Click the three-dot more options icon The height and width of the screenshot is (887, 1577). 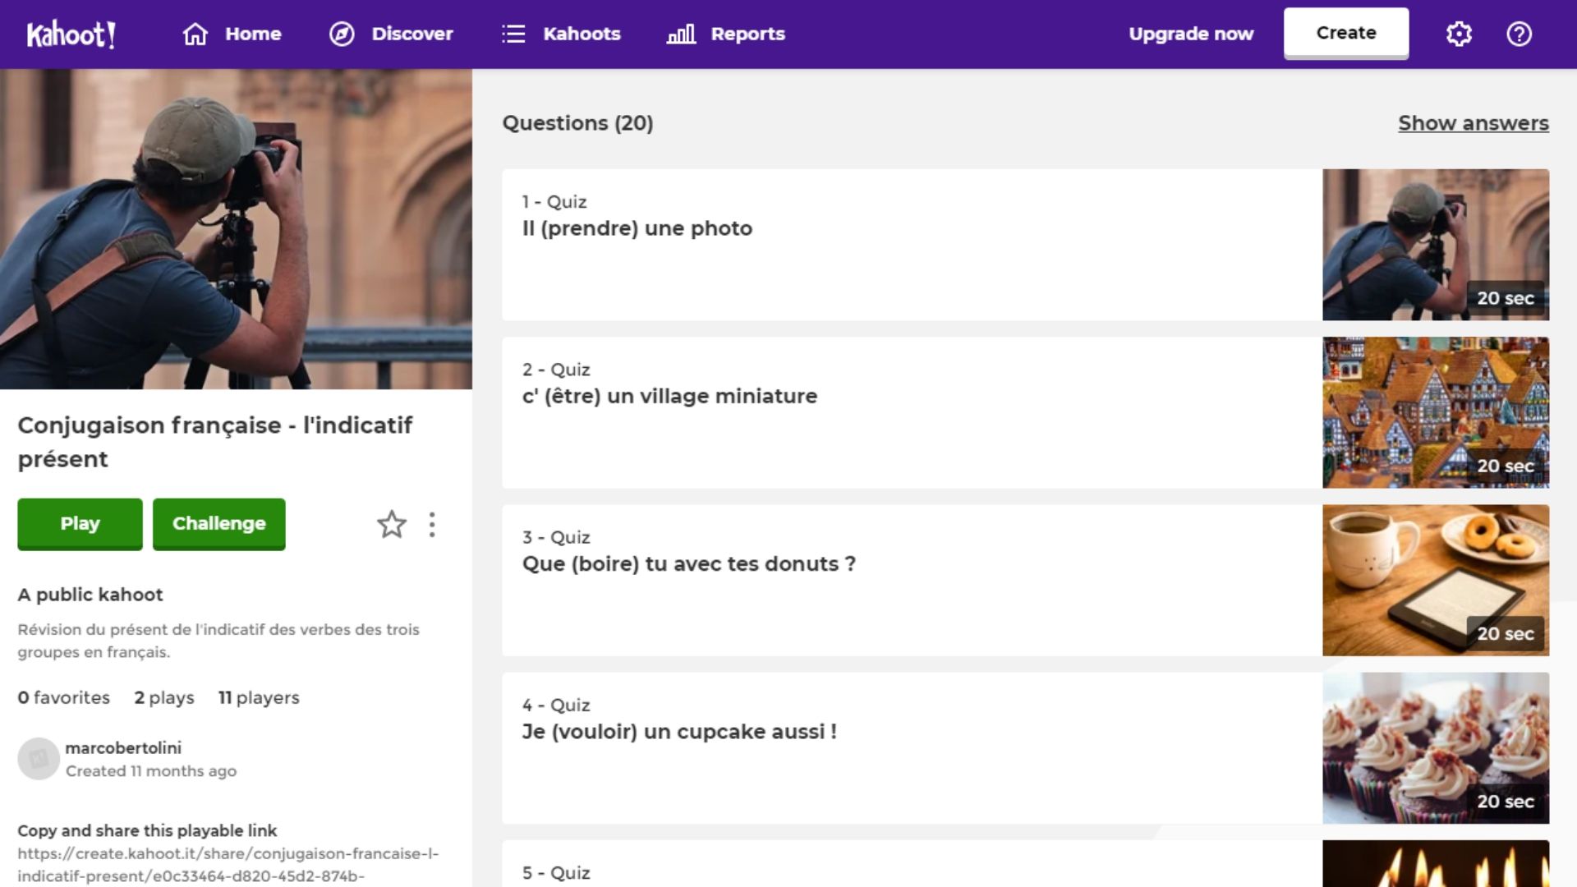[430, 524]
